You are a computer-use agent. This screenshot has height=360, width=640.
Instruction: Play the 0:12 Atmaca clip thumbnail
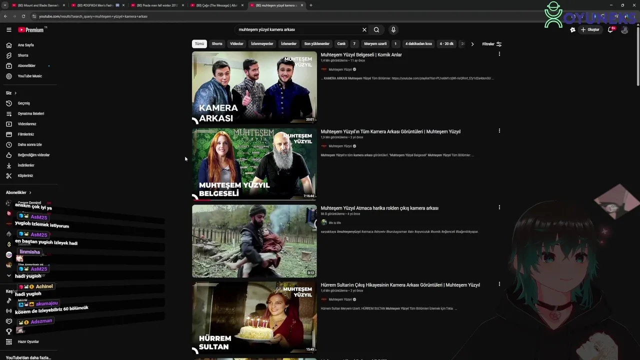[254, 241]
